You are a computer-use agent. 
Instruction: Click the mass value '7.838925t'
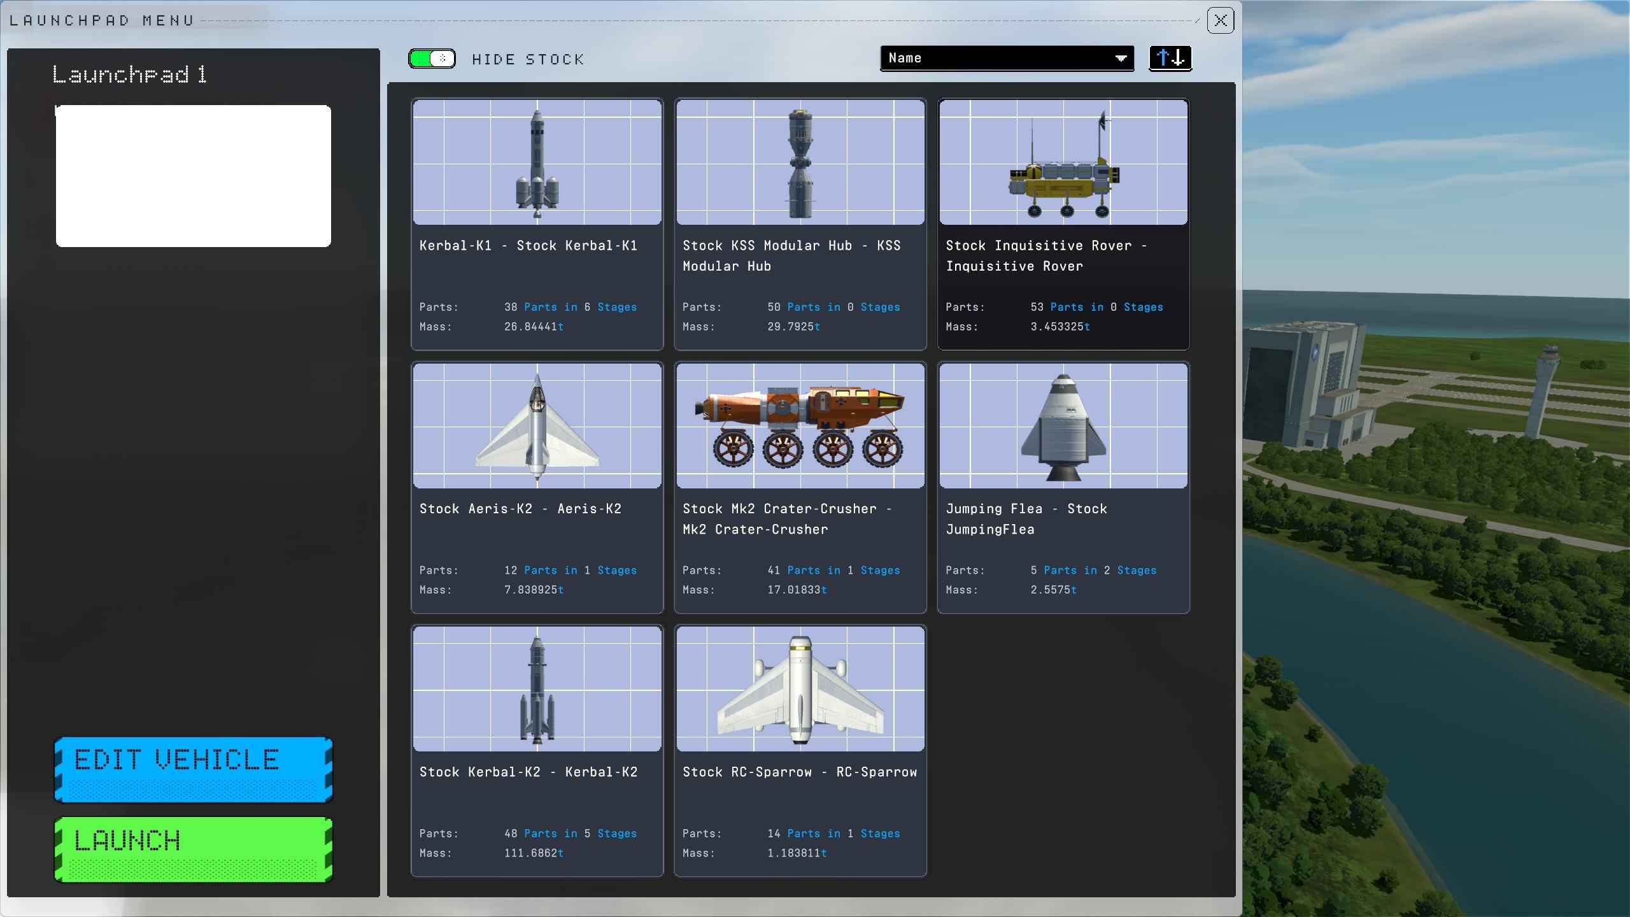click(534, 590)
